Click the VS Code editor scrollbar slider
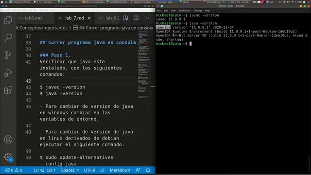 pyautogui.click(x=153, y=87)
